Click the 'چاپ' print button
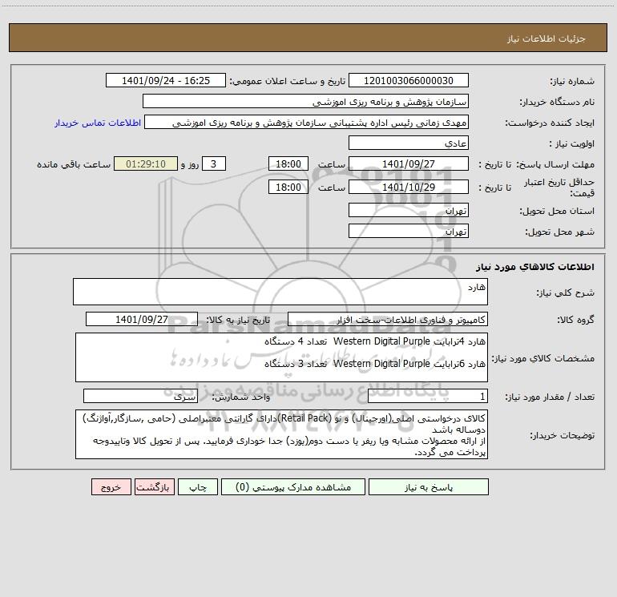The image size is (617, 597). 198,487
